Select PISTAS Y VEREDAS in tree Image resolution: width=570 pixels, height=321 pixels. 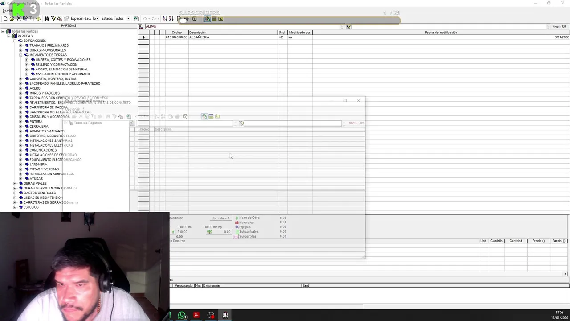[44, 169]
